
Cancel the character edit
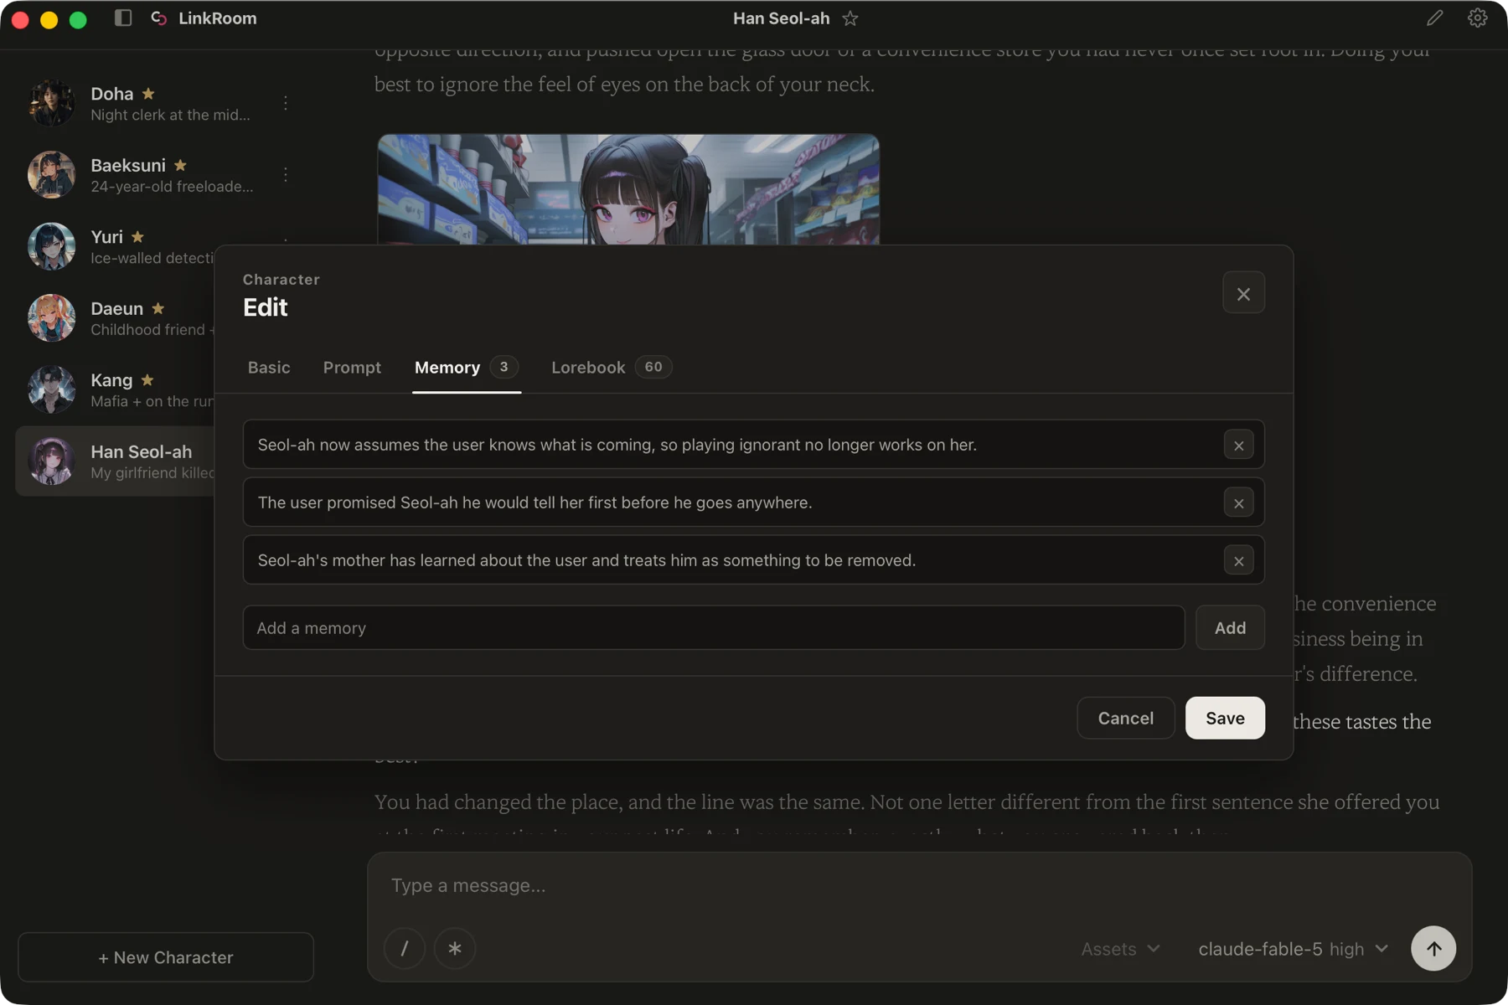point(1125,718)
